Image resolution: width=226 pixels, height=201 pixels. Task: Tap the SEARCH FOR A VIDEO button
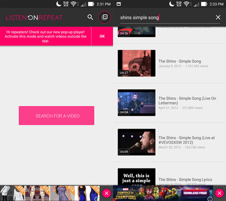[57, 116]
